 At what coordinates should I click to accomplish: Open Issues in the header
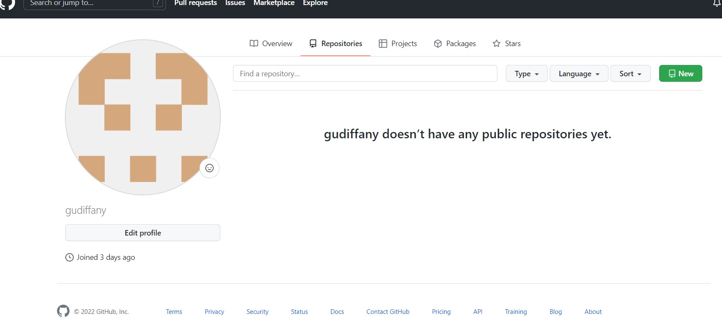click(235, 3)
